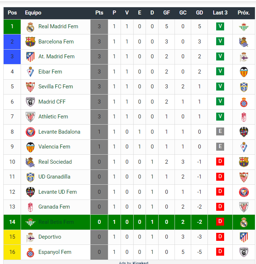The height and width of the screenshot is (264, 256).
Task: Click Real Betis crest in Próx. column, row 1
Action: click(244, 27)
